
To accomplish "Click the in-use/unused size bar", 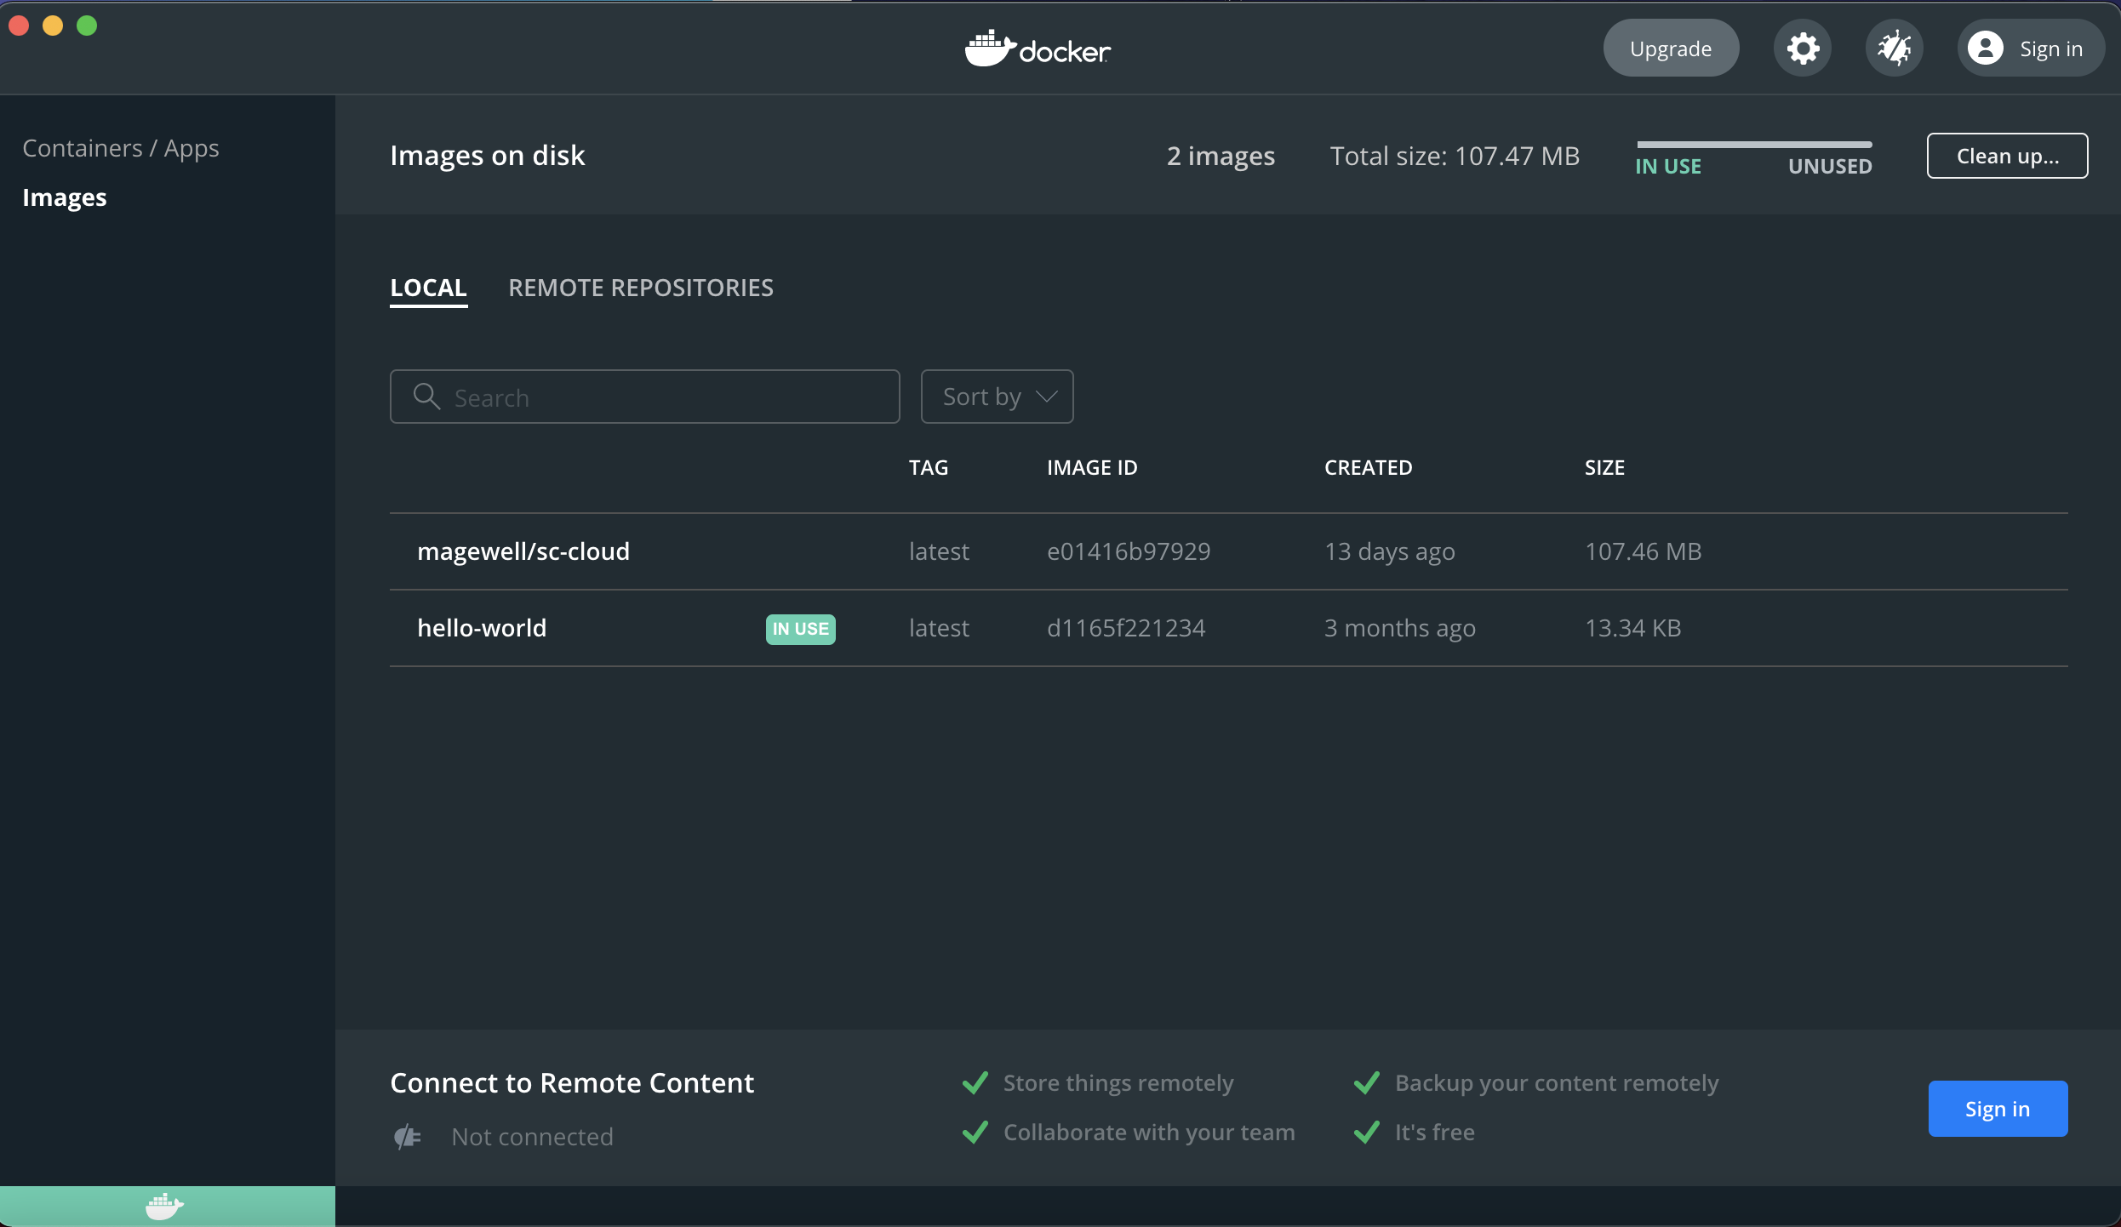I will pyautogui.click(x=1753, y=145).
